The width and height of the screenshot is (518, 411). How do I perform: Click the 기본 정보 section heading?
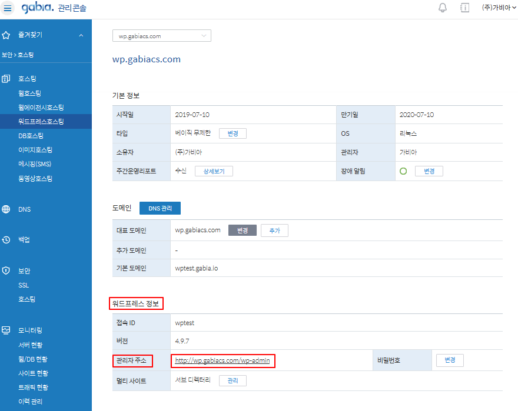pyautogui.click(x=126, y=96)
